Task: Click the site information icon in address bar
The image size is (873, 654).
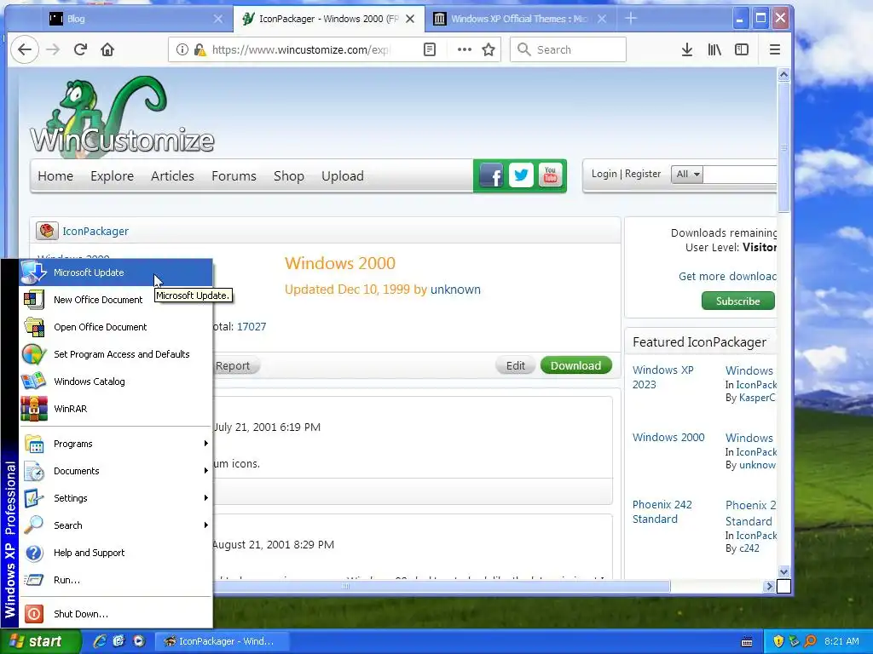Action: click(x=182, y=49)
